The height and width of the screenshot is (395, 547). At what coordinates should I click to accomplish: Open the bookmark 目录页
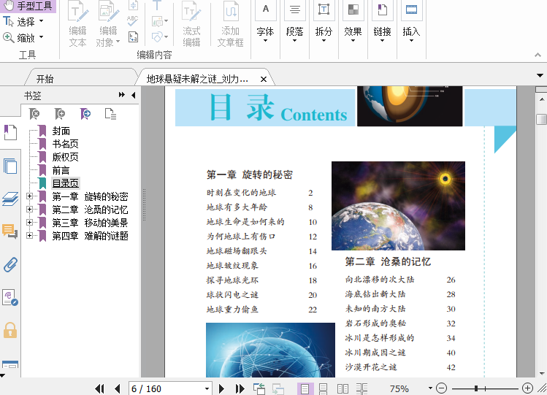coord(66,183)
